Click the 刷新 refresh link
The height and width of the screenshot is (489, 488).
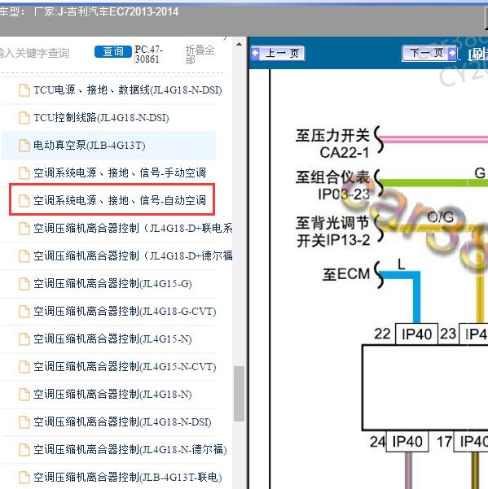(x=478, y=55)
